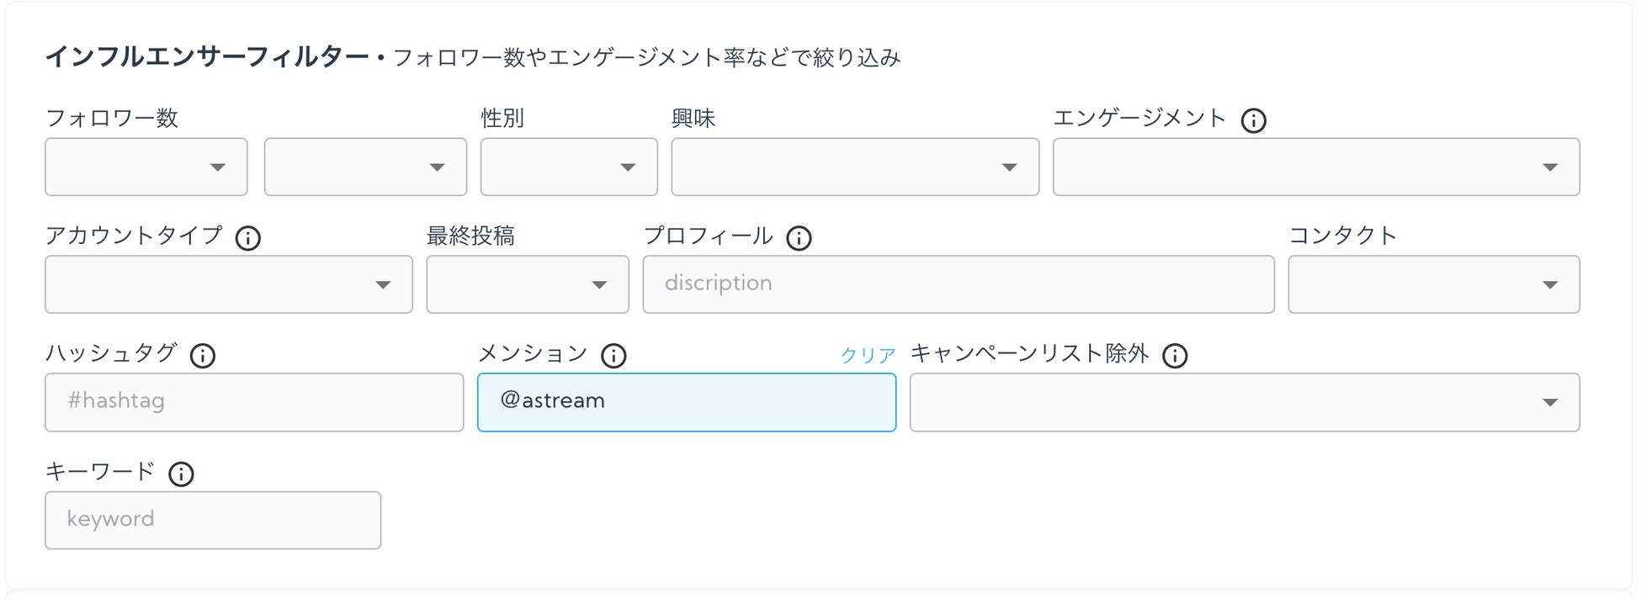1641x599 pixels.
Task: Click the info icon next to ハッシュタグ
Action: (x=202, y=356)
